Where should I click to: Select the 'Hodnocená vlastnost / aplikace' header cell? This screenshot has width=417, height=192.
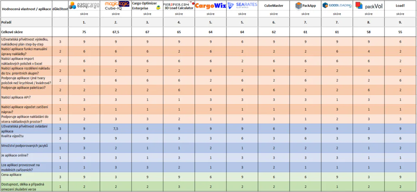point(26,9)
